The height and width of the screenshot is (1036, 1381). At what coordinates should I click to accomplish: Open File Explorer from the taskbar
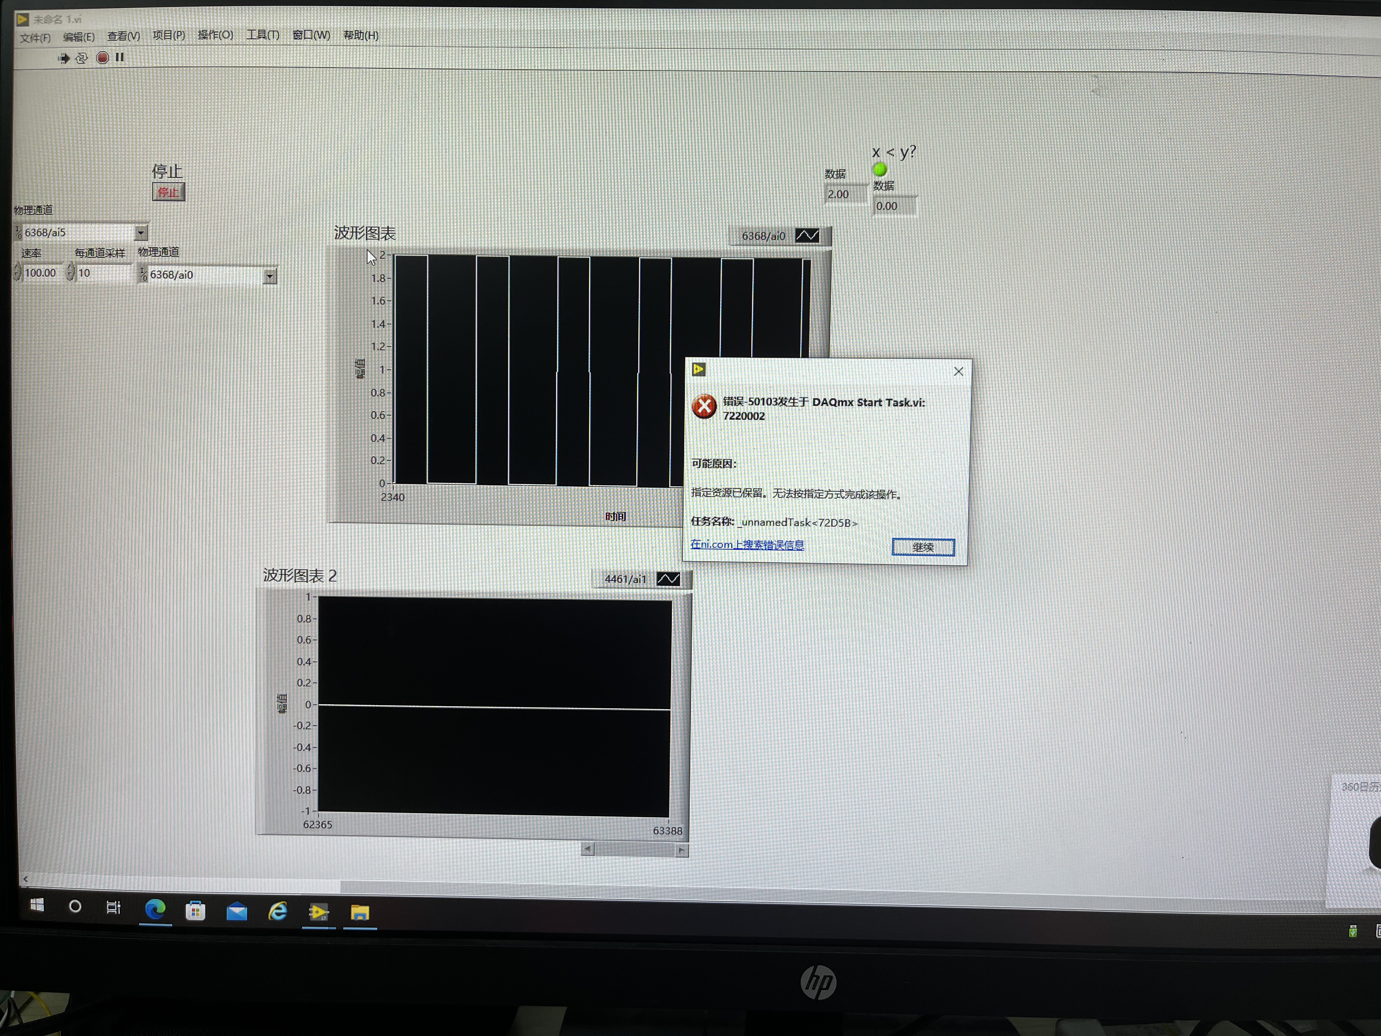360,913
